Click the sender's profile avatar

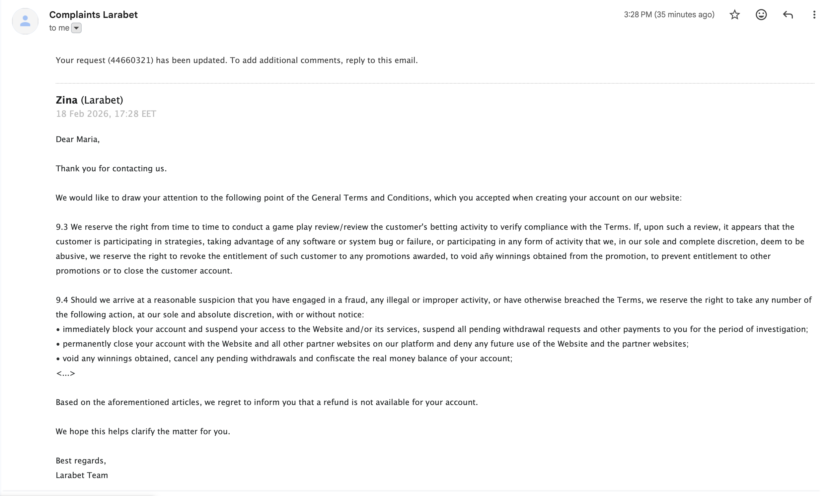coord(25,21)
